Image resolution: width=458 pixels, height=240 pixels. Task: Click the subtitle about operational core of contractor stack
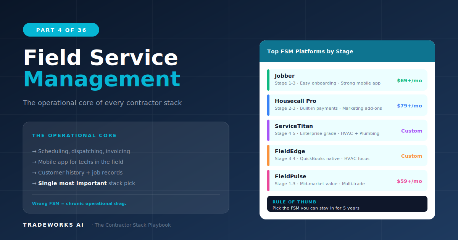[x=102, y=103]
